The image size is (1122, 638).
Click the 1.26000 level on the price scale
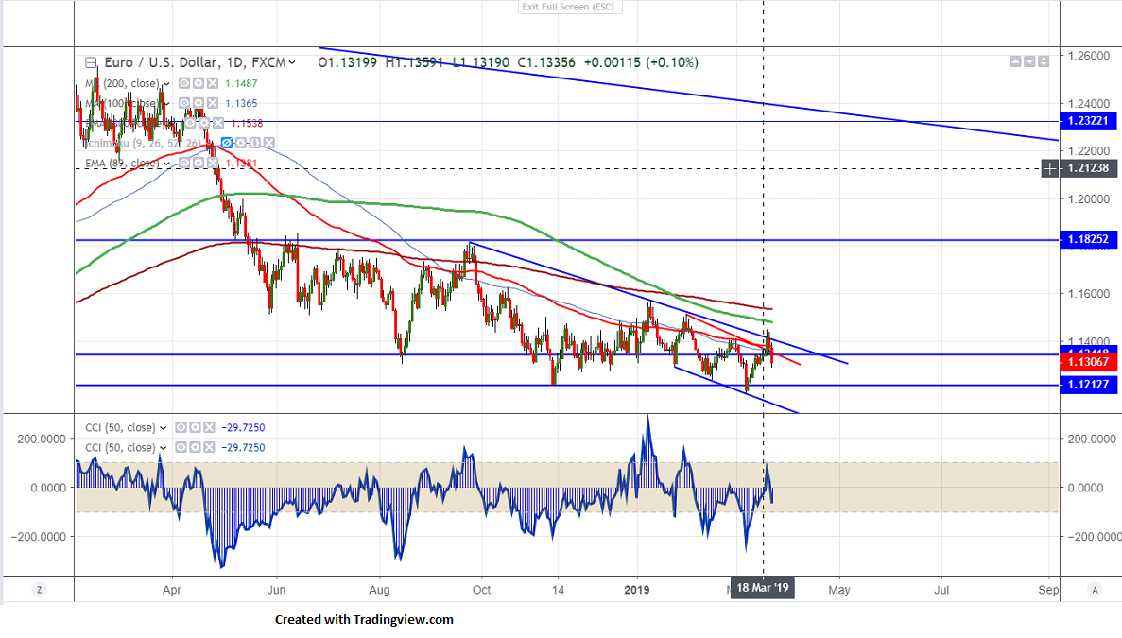point(1089,56)
